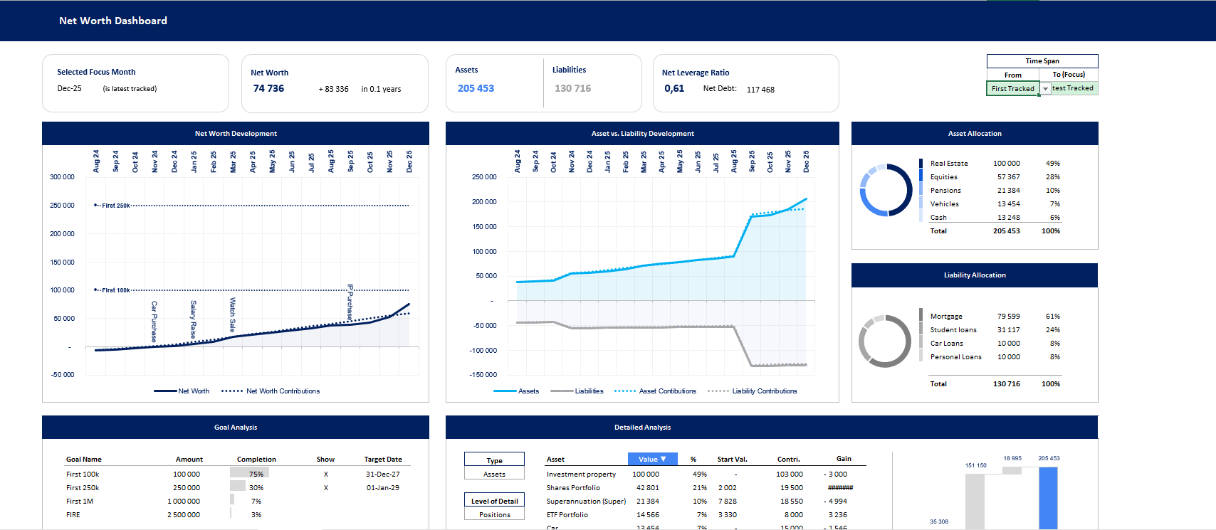Click the Assets value 205 453 in the summary card
Screen dimensions: 1216x530
point(476,88)
